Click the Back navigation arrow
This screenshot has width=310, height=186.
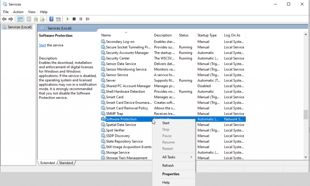coord(4,19)
